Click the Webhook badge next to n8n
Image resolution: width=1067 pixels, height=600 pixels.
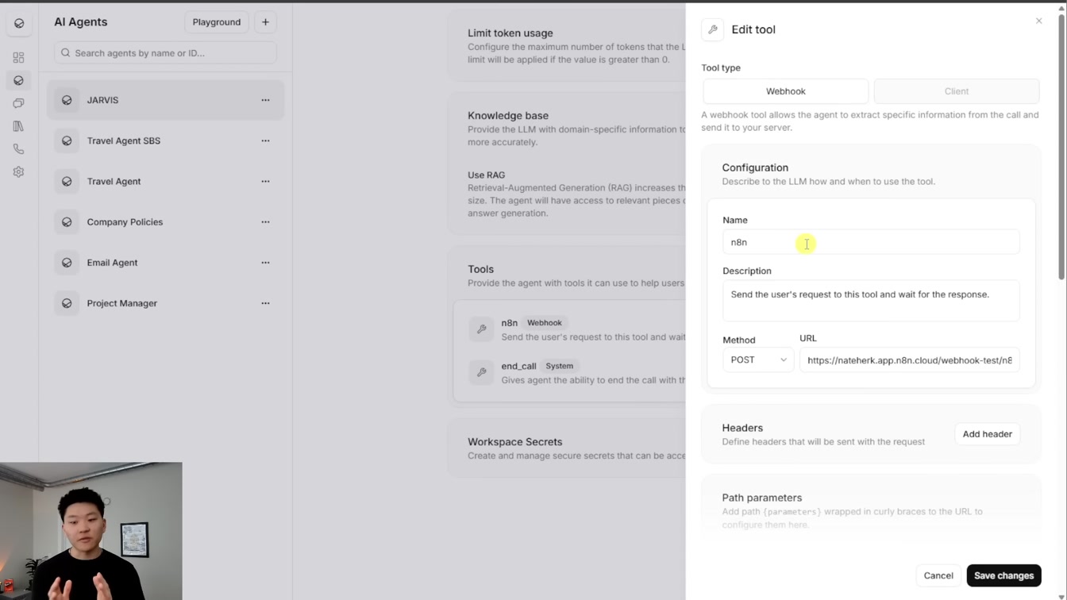pyautogui.click(x=545, y=323)
